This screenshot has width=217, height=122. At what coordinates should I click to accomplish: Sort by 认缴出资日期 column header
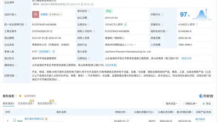tap(166, 112)
